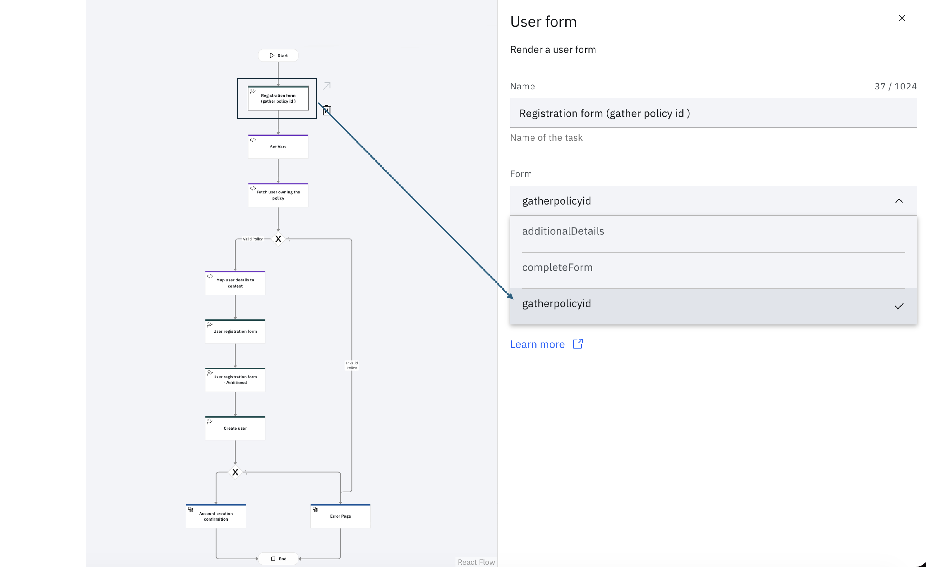Click the Valid Policy edge label
The height and width of the screenshot is (567, 927).
[x=253, y=239]
